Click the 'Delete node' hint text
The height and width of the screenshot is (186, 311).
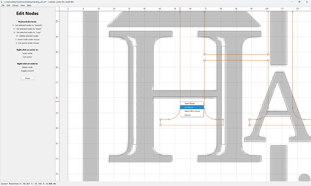(x=27, y=67)
